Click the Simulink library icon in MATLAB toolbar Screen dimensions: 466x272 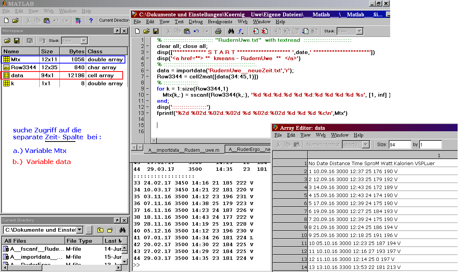78,21
